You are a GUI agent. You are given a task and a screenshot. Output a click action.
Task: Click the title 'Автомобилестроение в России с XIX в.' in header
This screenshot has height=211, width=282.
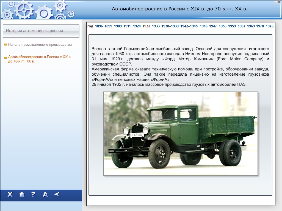(179, 9)
